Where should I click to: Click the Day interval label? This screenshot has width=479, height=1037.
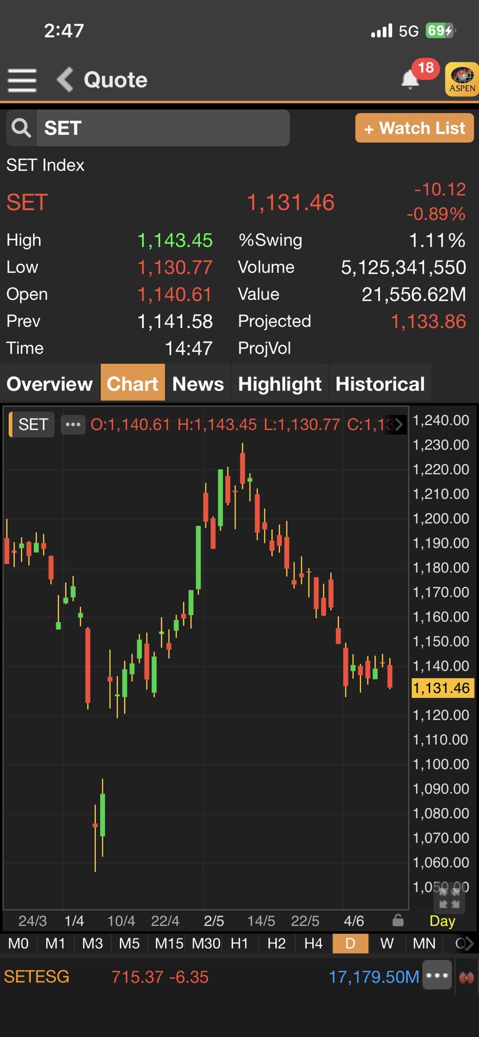(442, 921)
